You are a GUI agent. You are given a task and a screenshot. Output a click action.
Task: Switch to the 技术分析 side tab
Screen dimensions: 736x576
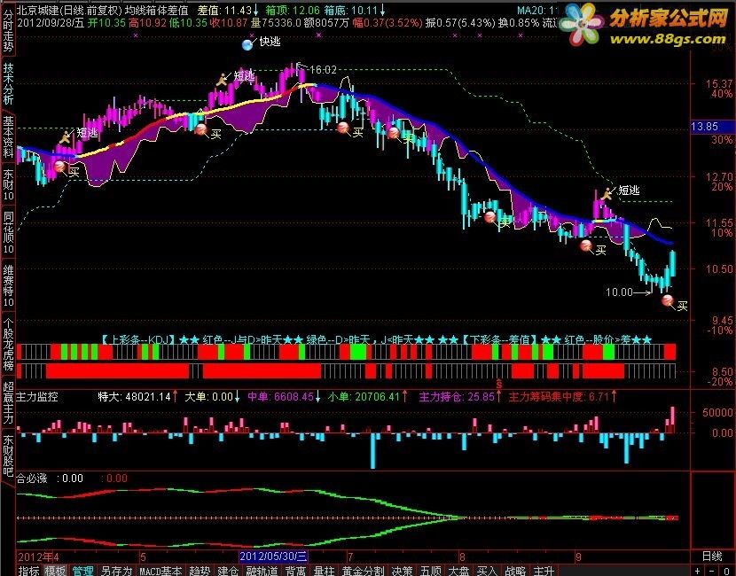[8, 83]
